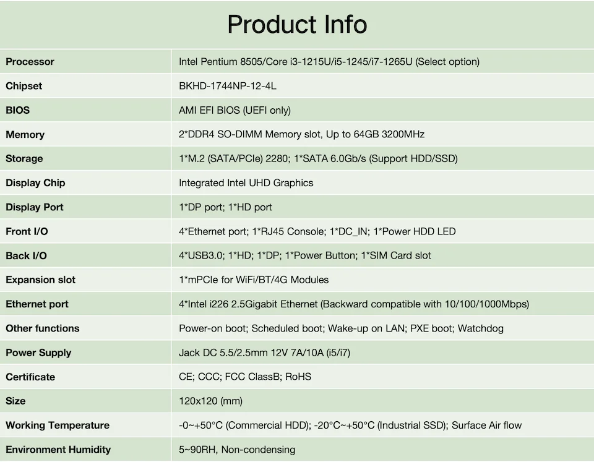594x462 pixels.
Task: Click the Display Port row label
Action: [35, 207]
